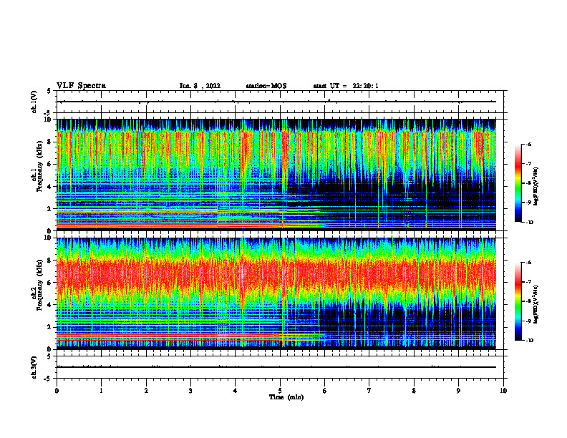Click the ch.2 colorbar 'log(PSD)' label
The height and width of the screenshot is (438, 567).
click(x=536, y=304)
